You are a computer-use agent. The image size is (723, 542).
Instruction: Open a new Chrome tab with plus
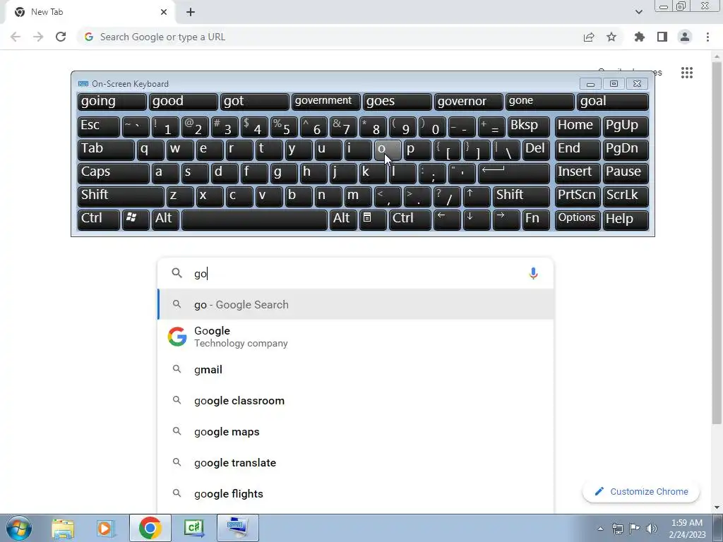click(191, 12)
